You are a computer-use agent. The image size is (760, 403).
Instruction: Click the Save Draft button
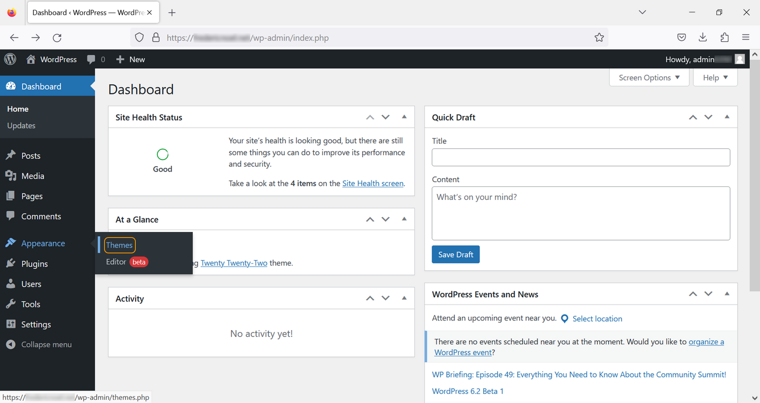click(x=455, y=254)
